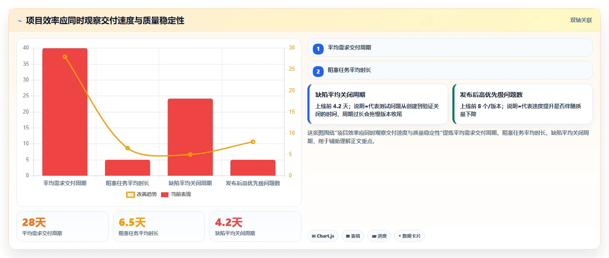
Task: Click the 表格 tag chip
Action: pyautogui.click(x=353, y=236)
